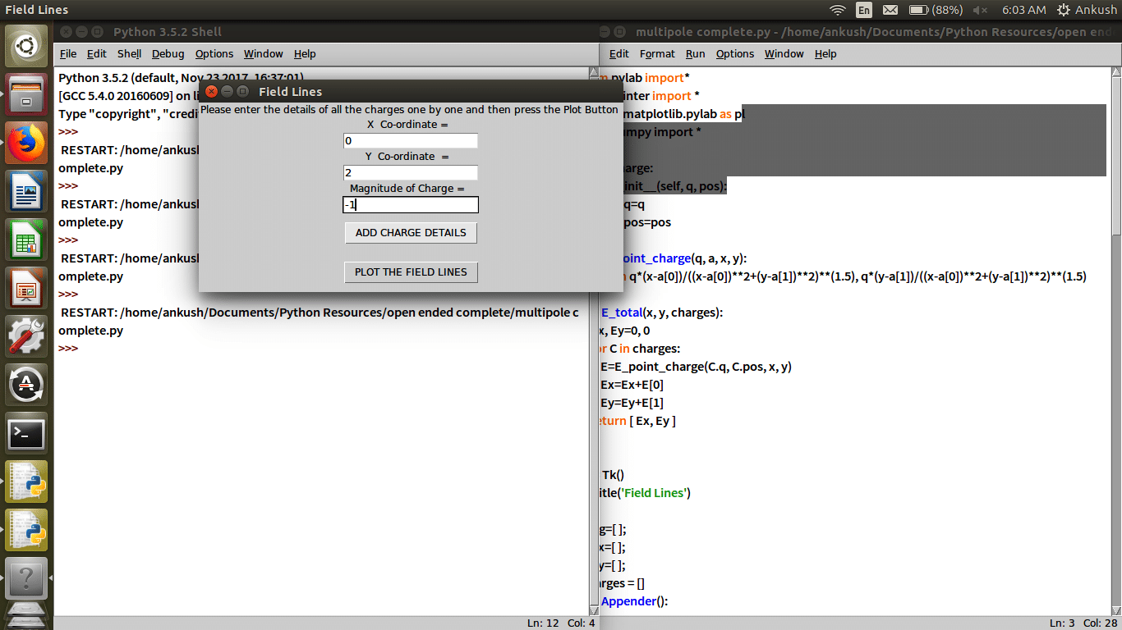
Task: Open the Files manager icon
Action: tap(26, 97)
